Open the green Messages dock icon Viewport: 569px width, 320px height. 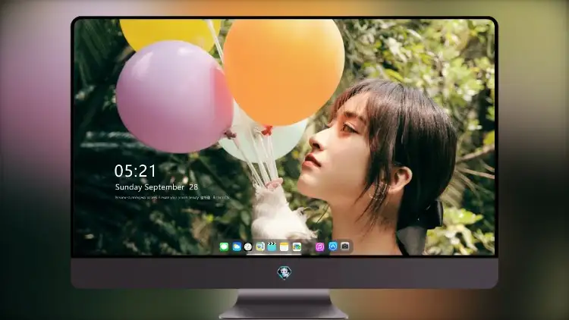pos(224,247)
